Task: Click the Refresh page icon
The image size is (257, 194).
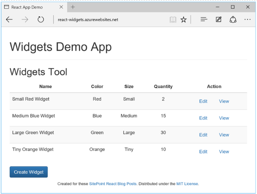Action: (41, 20)
